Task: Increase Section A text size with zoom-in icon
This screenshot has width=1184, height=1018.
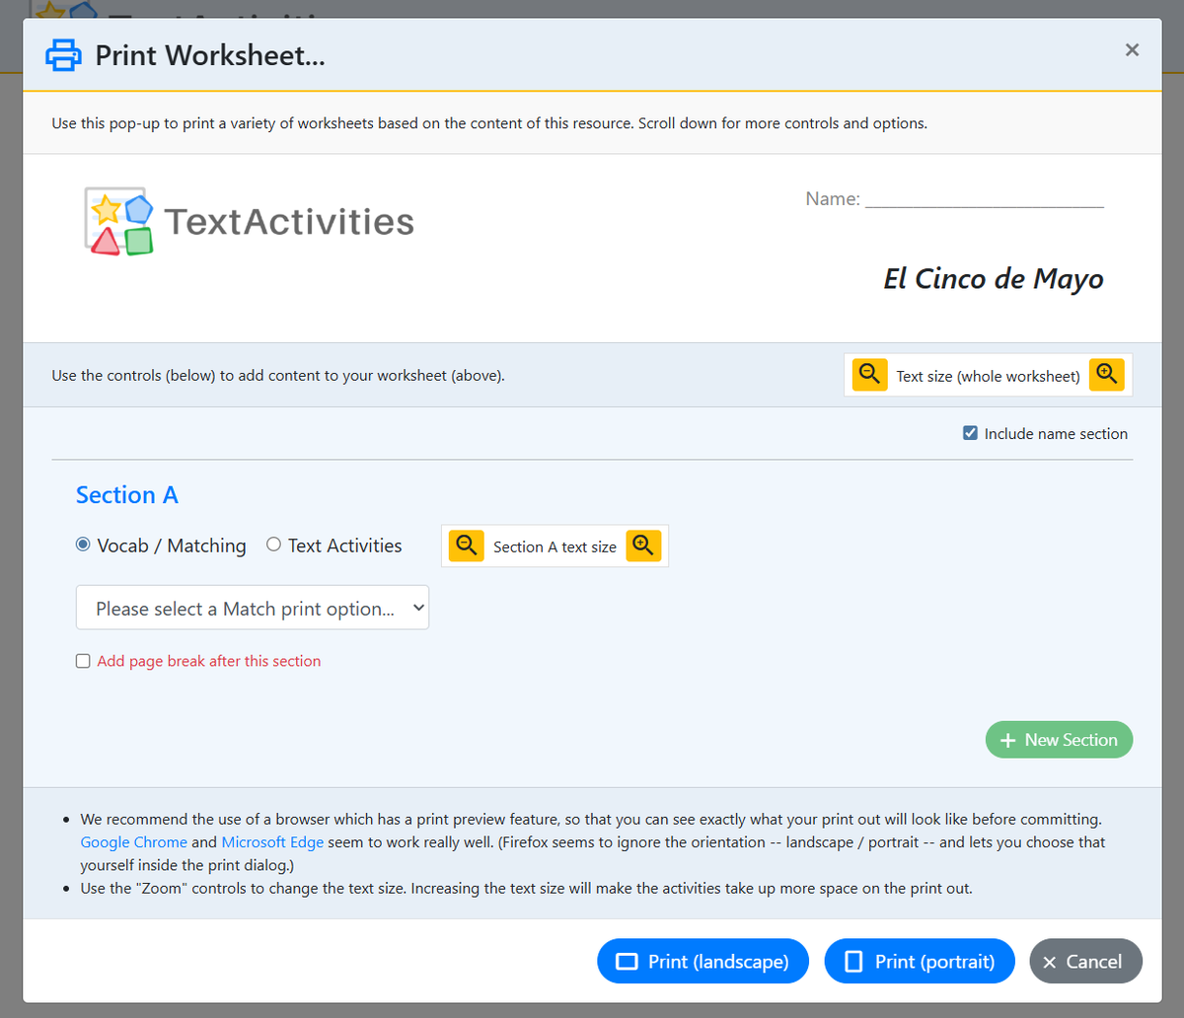Action: (x=643, y=545)
